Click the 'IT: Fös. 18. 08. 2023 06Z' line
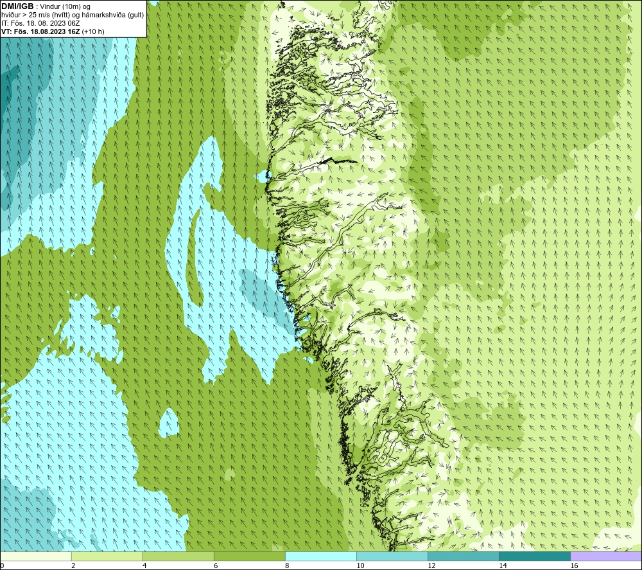642x570 pixels. tap(40, 23)
